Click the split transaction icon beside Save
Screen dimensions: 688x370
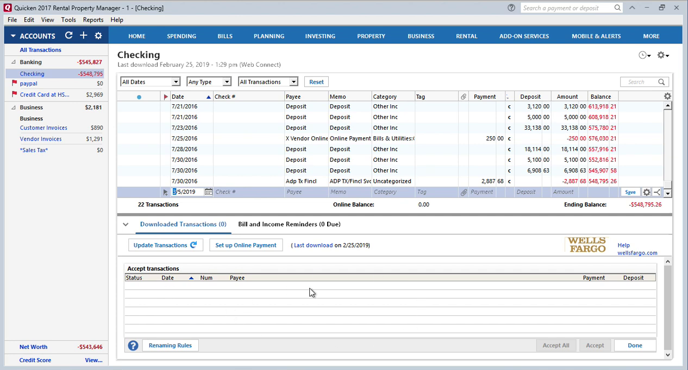point(657,192)
